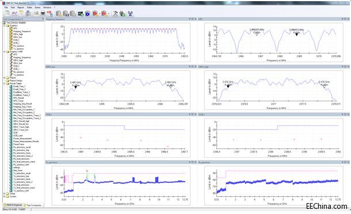
Task: Click the first red stop toolbar icon
Action: pyautogui.click(x=95, y=14)
